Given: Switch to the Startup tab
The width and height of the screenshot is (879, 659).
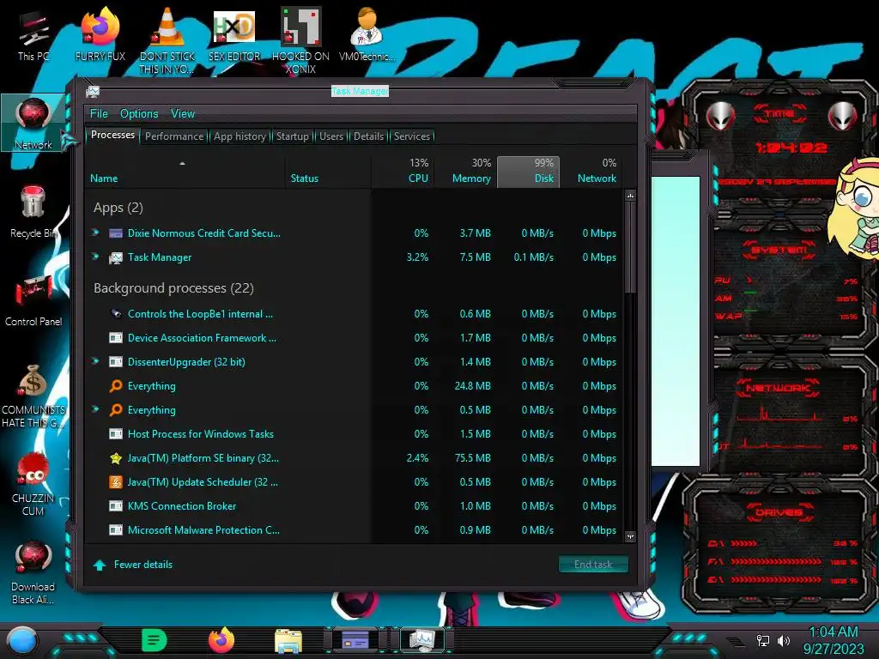Looking at the screenshot, I should (x=293, y=136).
